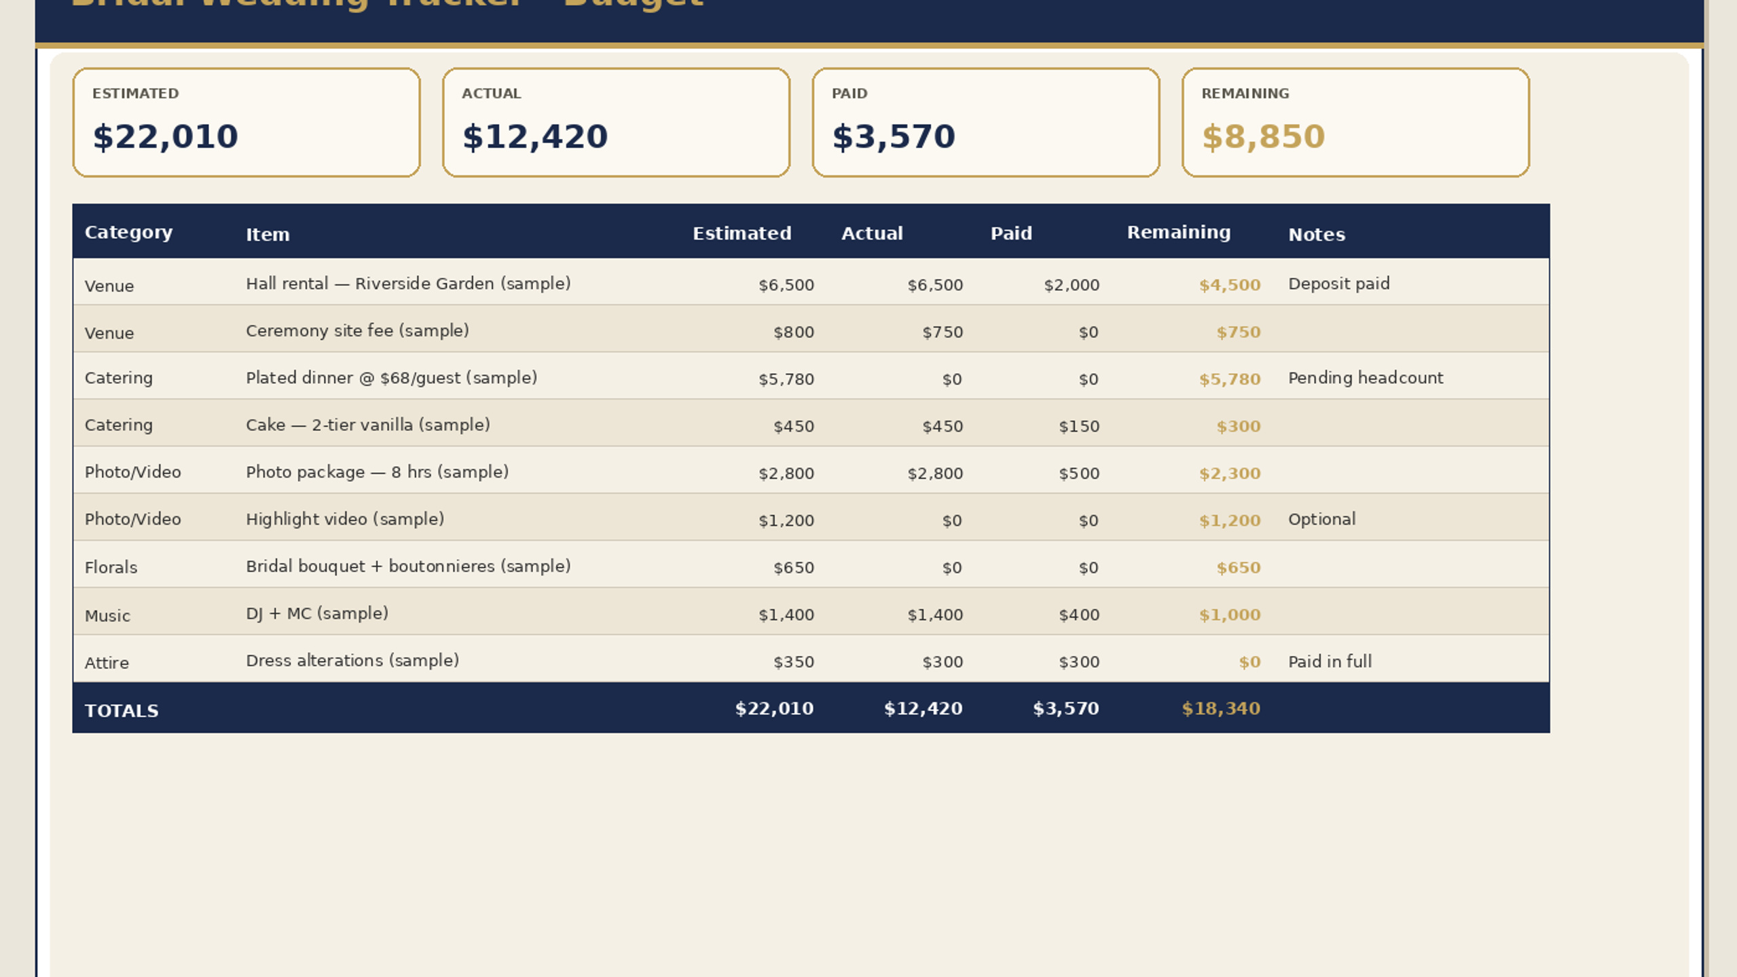Image resolution: width=1737 pixels, height=977 pixels.
Task: Select the Cake — 2-tier vanilla item
Action: coord(367,425)
